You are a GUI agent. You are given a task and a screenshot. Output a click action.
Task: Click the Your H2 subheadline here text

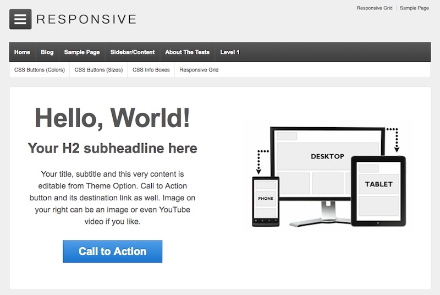tap(112, 148)
